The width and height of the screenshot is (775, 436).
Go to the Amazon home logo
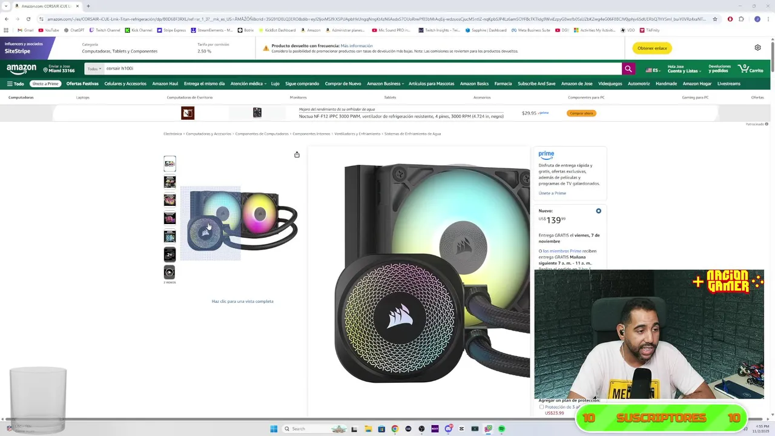[x=21, y=69]
